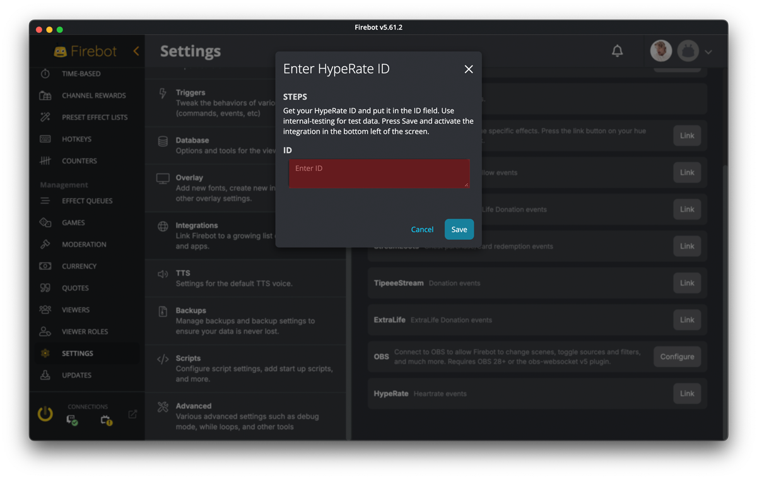Image resolution: width=757 pixels, height=479 pixels.
Task: Open the Integrations settings category
Action: pyautogui.click(x=246, y=235)
